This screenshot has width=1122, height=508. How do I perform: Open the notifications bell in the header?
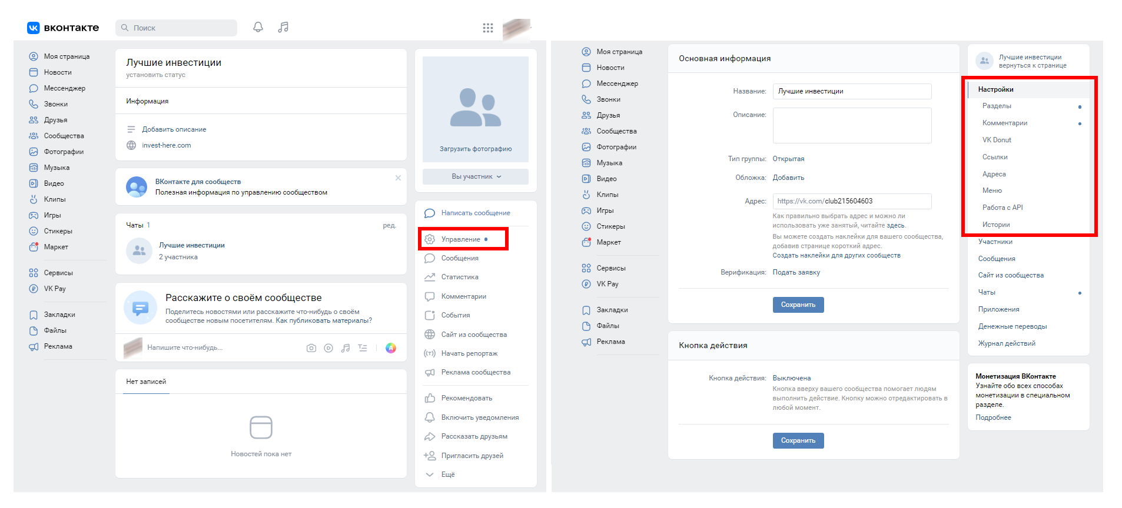pyautogui.click(x=258, y=27)
